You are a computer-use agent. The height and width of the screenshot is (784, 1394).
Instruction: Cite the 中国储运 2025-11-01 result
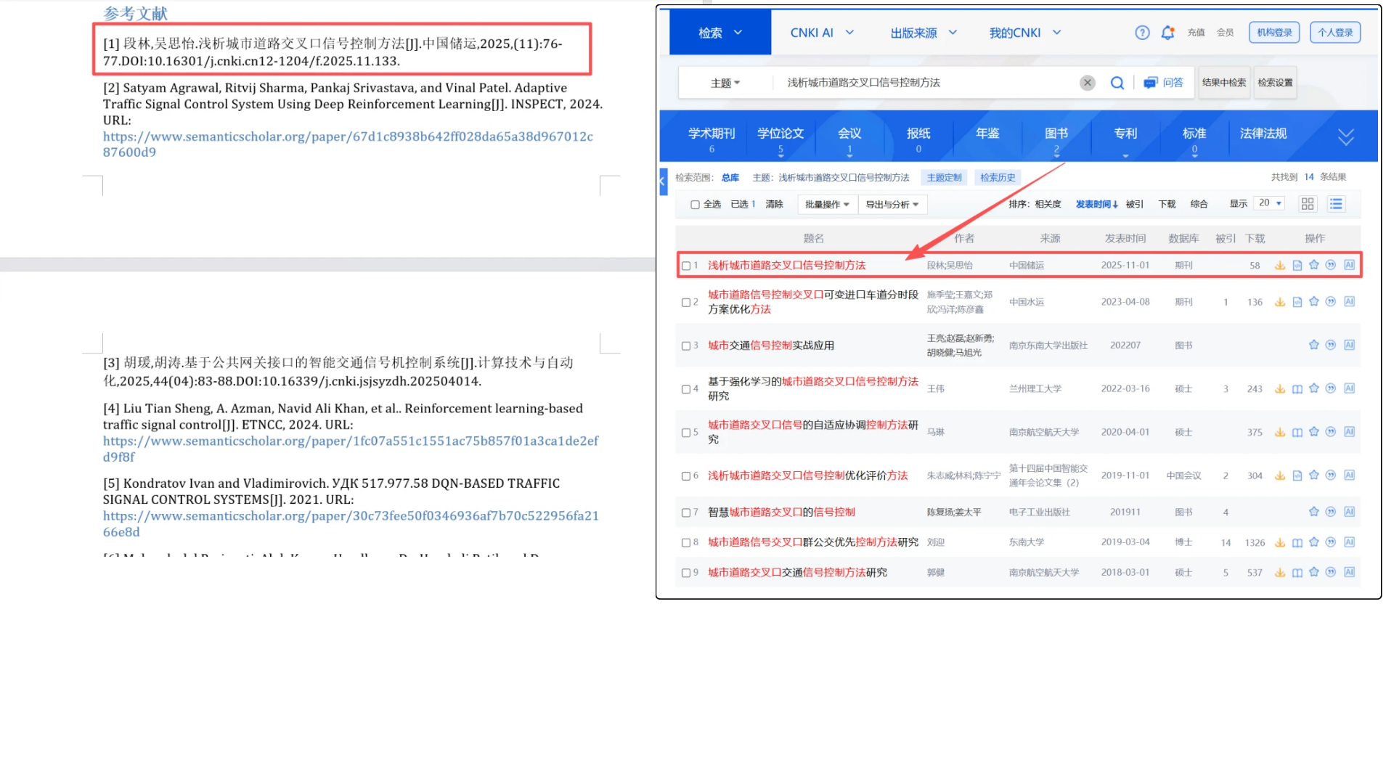pos(1331,265)
